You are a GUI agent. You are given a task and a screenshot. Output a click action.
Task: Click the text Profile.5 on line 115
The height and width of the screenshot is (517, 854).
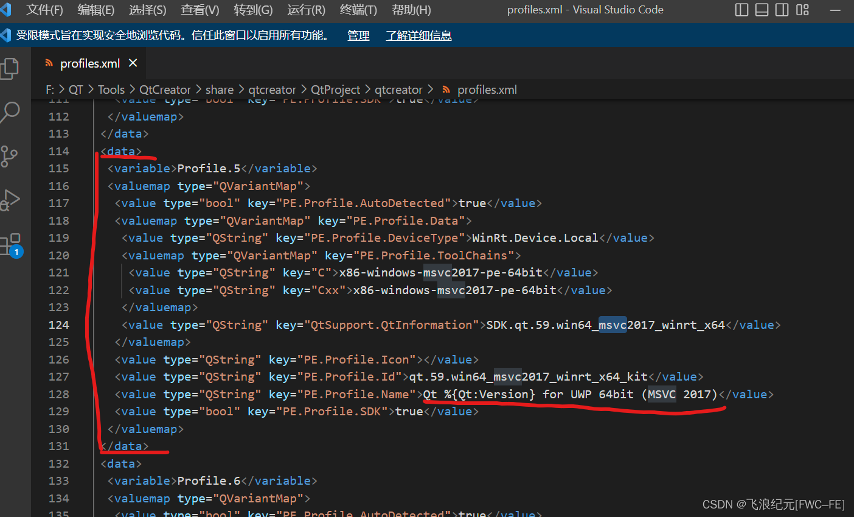pos(209,168)
